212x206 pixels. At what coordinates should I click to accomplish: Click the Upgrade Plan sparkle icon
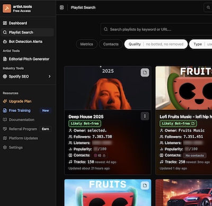tap(5, 101)
